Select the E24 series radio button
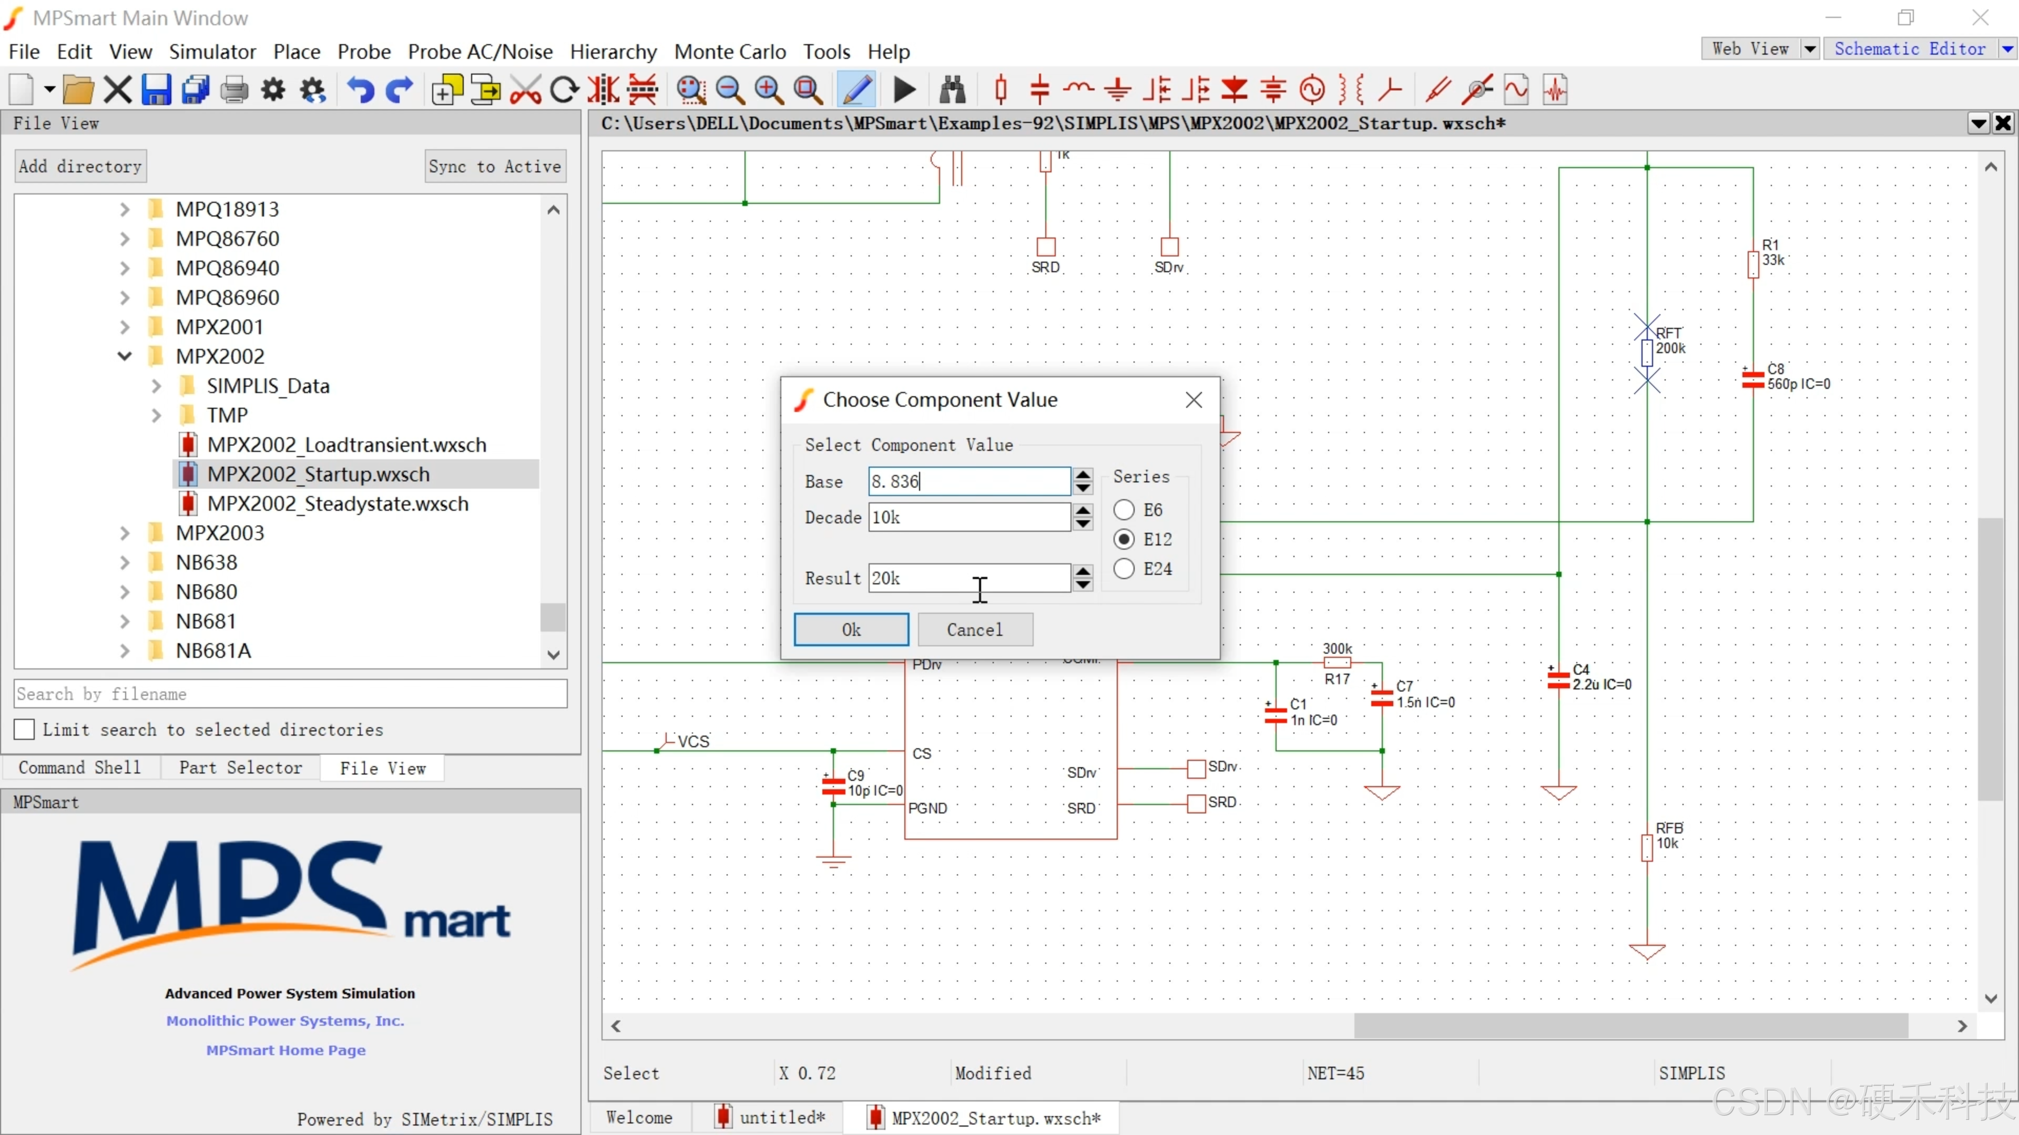 point(1124,569)
